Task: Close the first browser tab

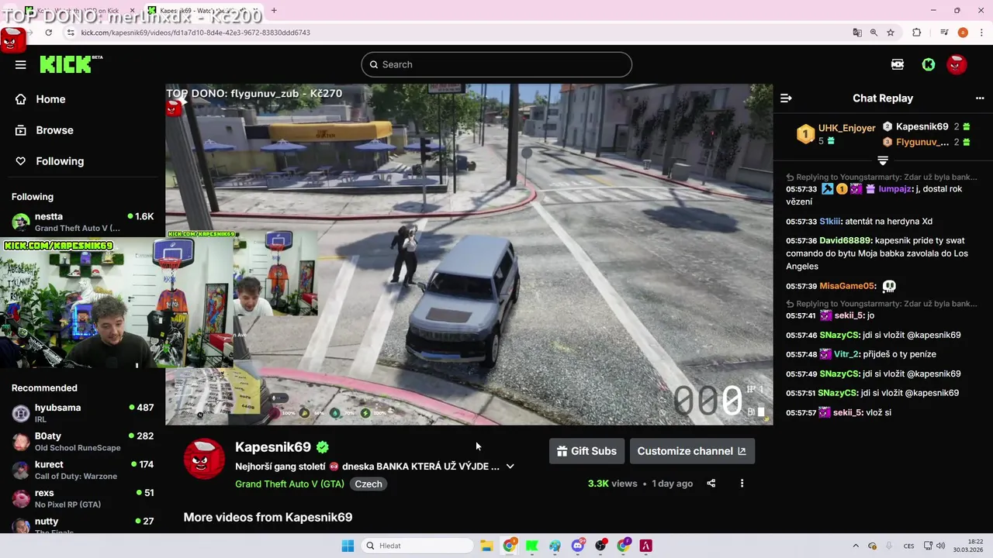Action: 132,11
